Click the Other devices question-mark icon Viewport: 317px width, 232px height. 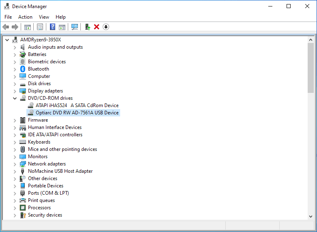pyautogui.click(x=23, y=178)
